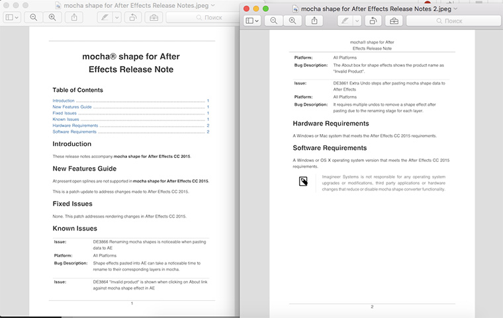This screenshot has width=503, height=318.
Task: Click Table of Contents heading
Action: pyautogui.click(x=77, y=90)
